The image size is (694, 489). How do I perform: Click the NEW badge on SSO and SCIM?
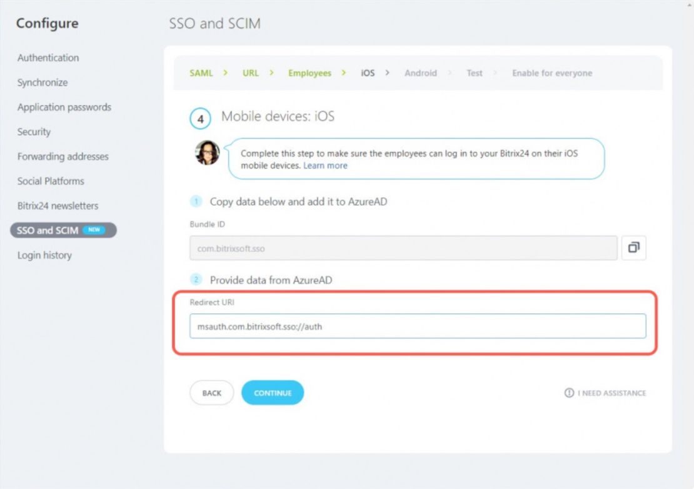point(94,230)
